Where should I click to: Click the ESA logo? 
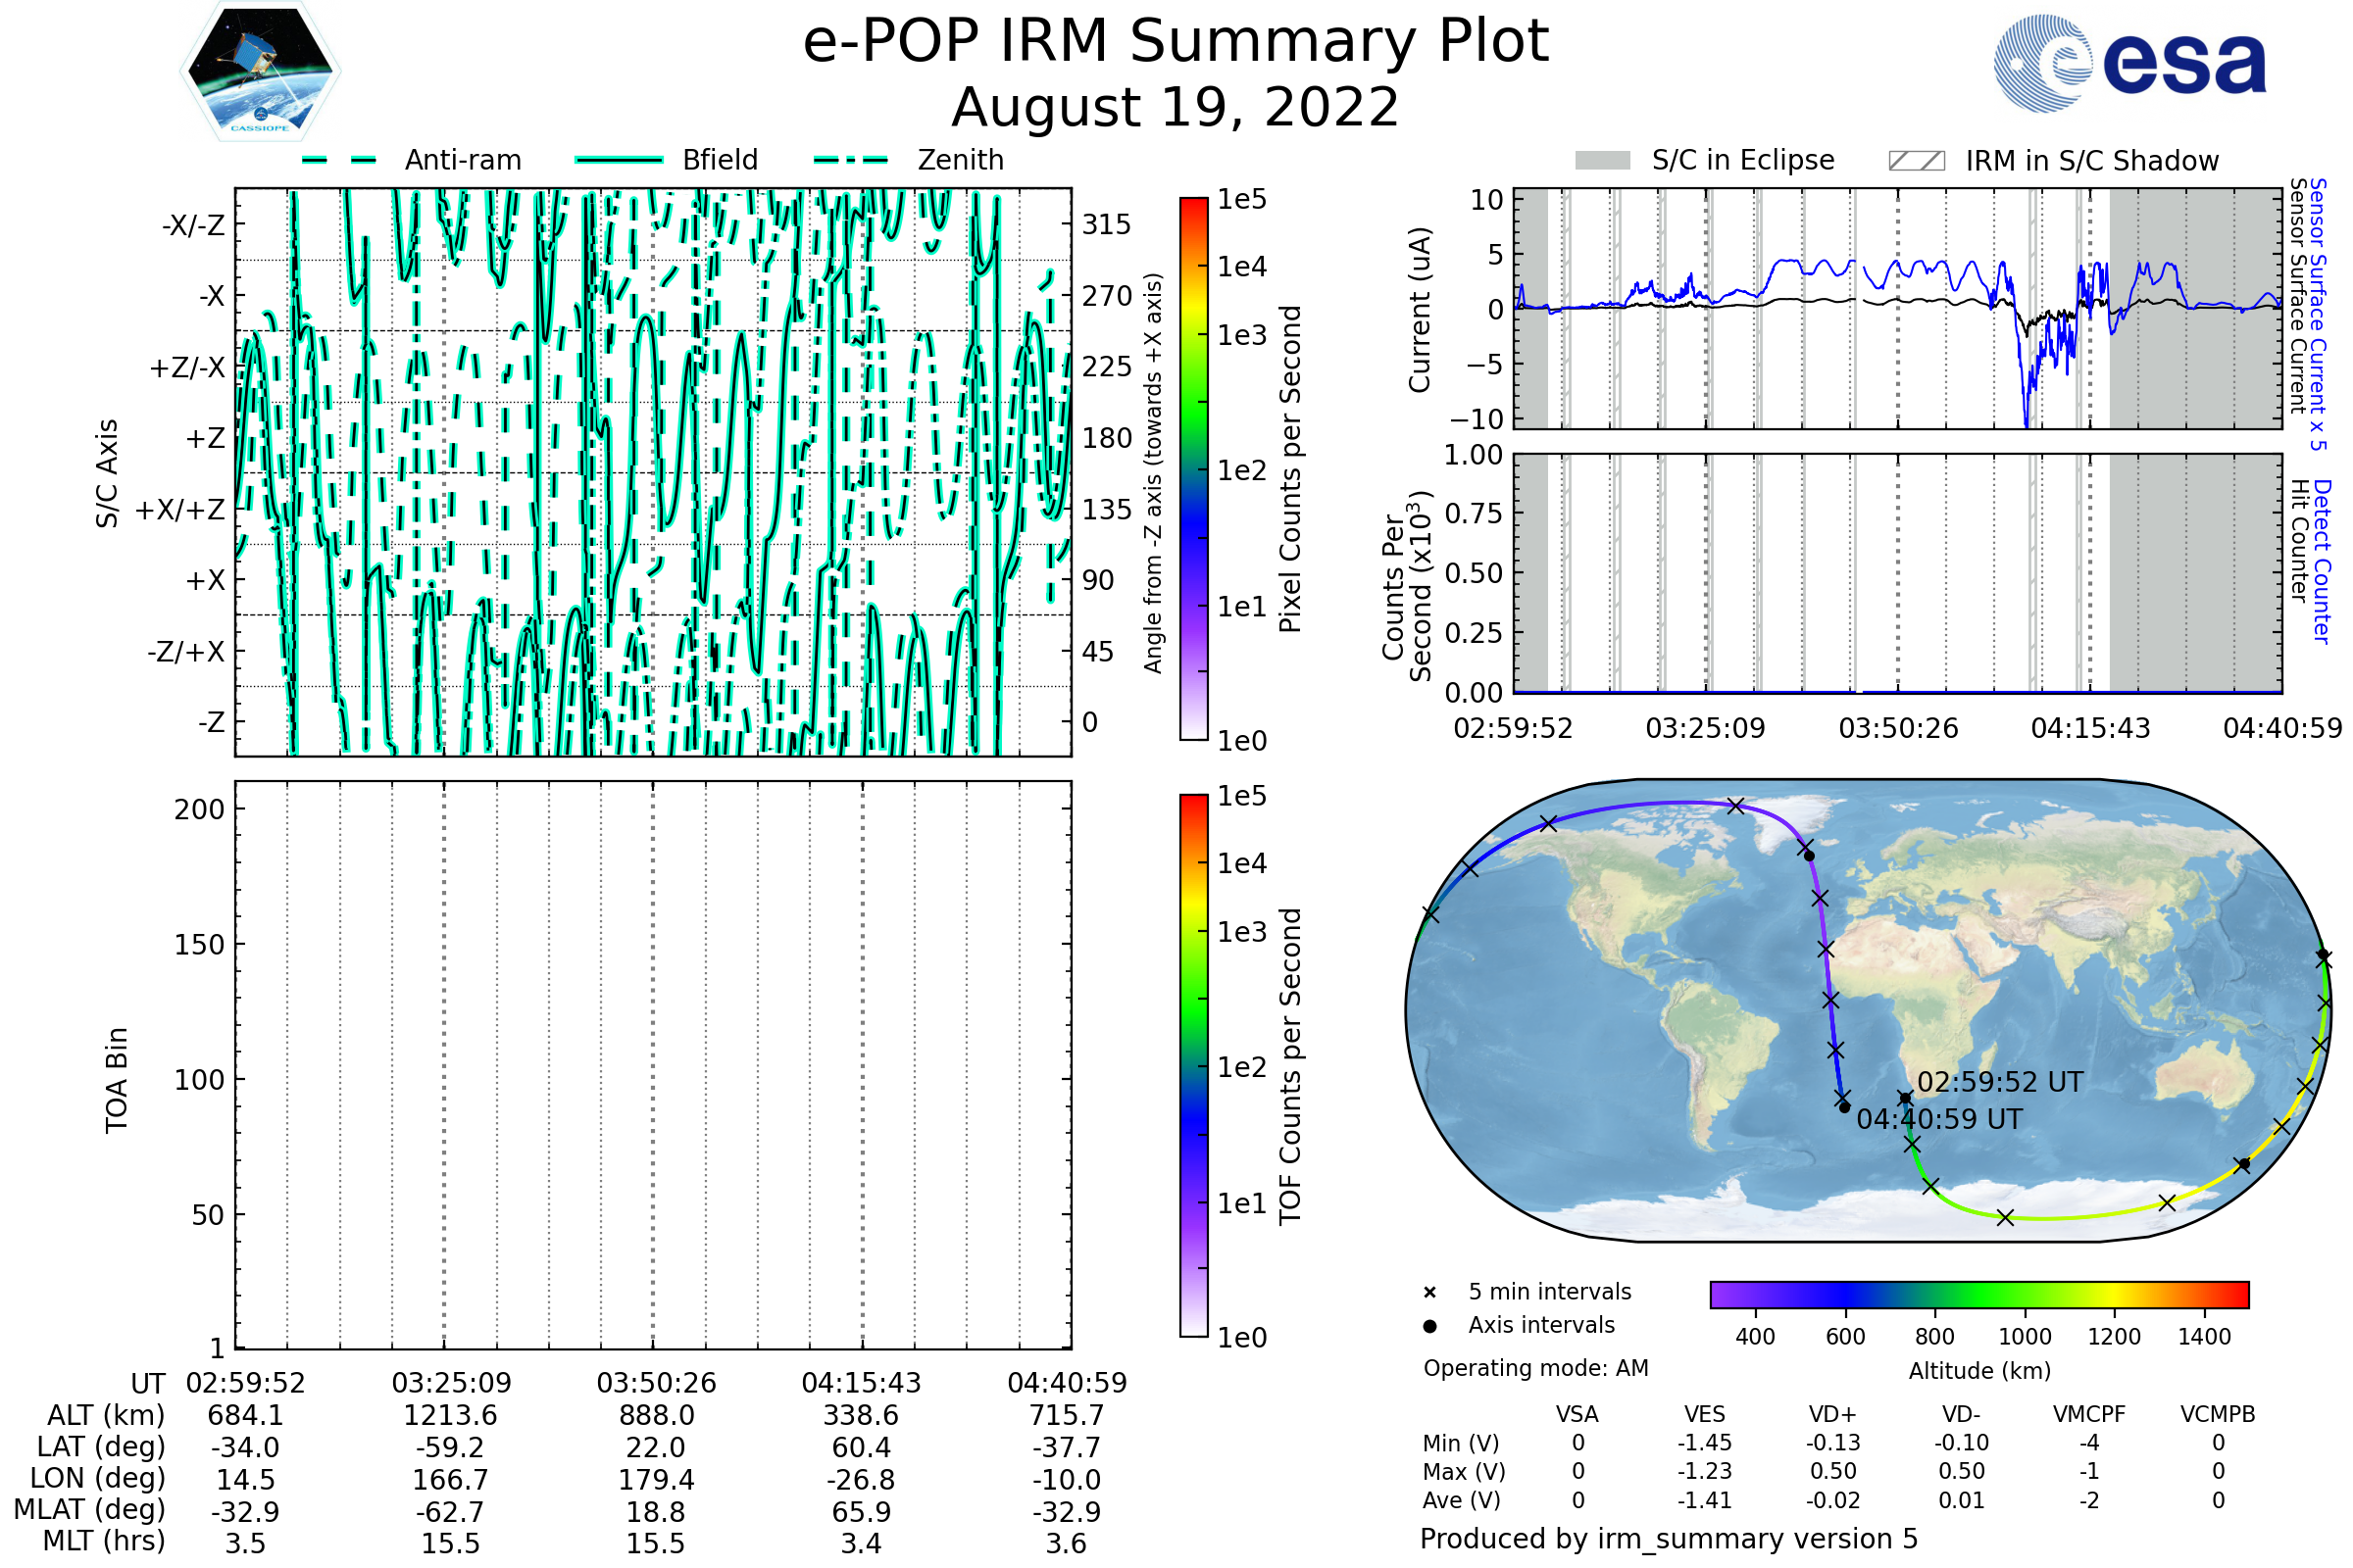[2130, 63]
